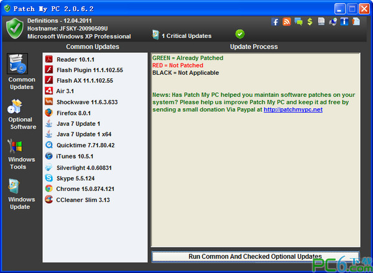
Task: Click the document with orange arrow icon
Action: (x=356, y=22)
